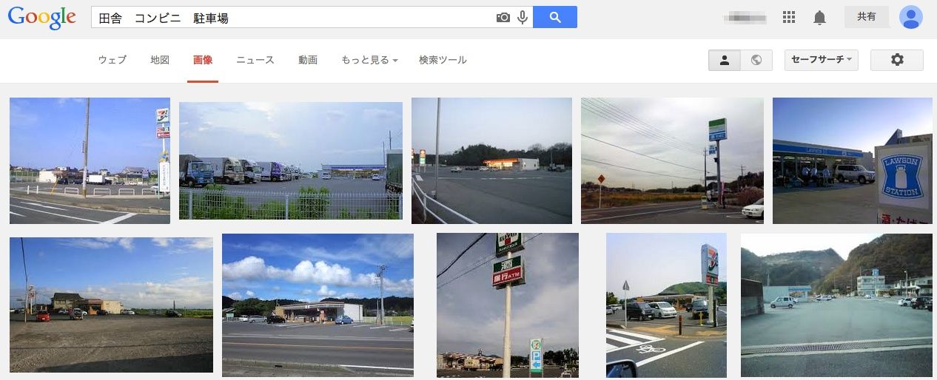
Task: Click the 共有 share button
Action: (867, 17)
